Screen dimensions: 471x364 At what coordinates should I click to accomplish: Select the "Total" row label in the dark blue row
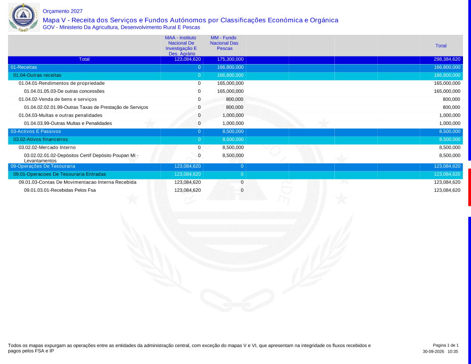(x=84, y=59)
